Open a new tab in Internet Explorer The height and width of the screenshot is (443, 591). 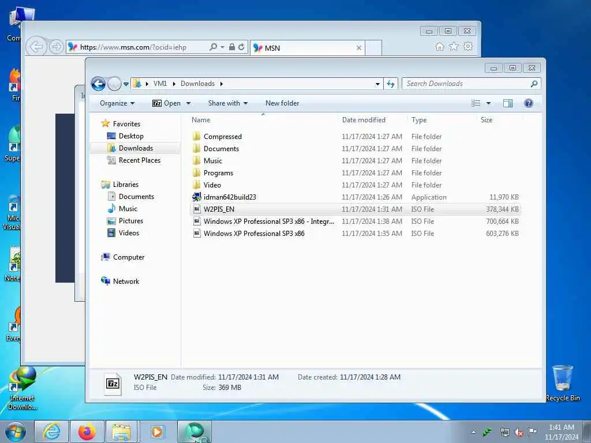[x=373, y=48]
